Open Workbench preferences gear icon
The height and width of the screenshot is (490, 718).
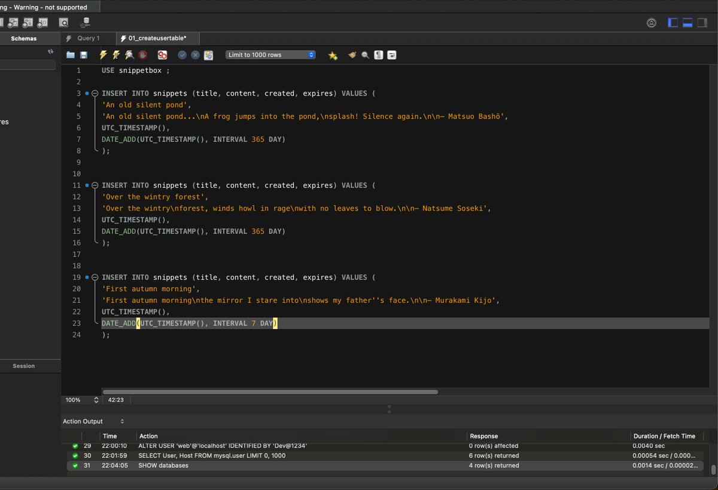coord(652,23)
